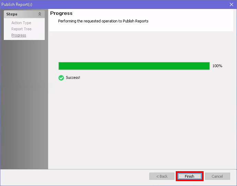Click the Performing the requested operation text
Viewport: 237px width, 186px height.
tap(103, 21)
